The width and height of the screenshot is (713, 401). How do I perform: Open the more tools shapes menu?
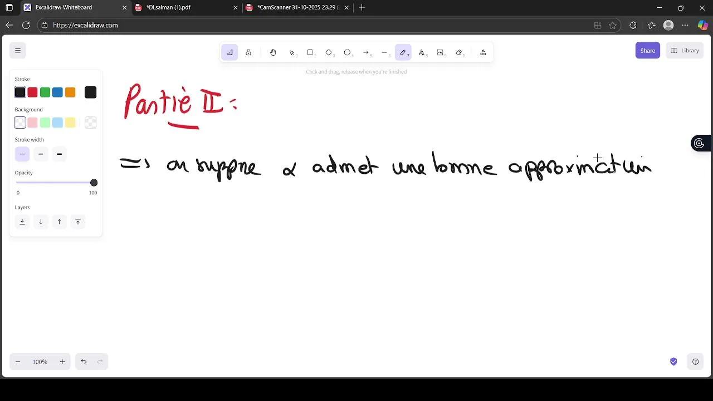483,52
